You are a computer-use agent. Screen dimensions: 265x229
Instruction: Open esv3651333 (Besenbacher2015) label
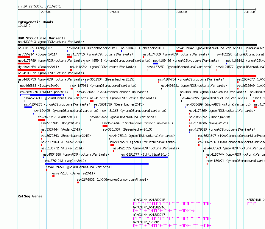click(x=92, y=48)
